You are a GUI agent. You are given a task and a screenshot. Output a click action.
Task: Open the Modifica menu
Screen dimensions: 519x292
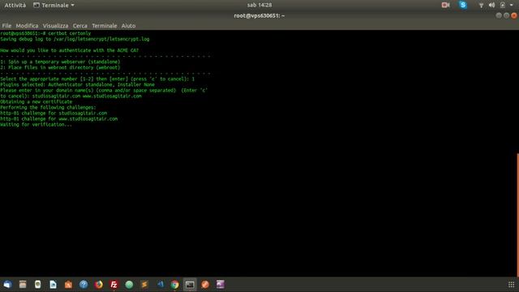pyautogui.click(x=27, y=26)
